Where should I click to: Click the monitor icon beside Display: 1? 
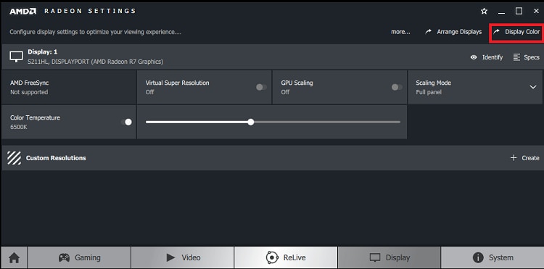tap(16, 57)
